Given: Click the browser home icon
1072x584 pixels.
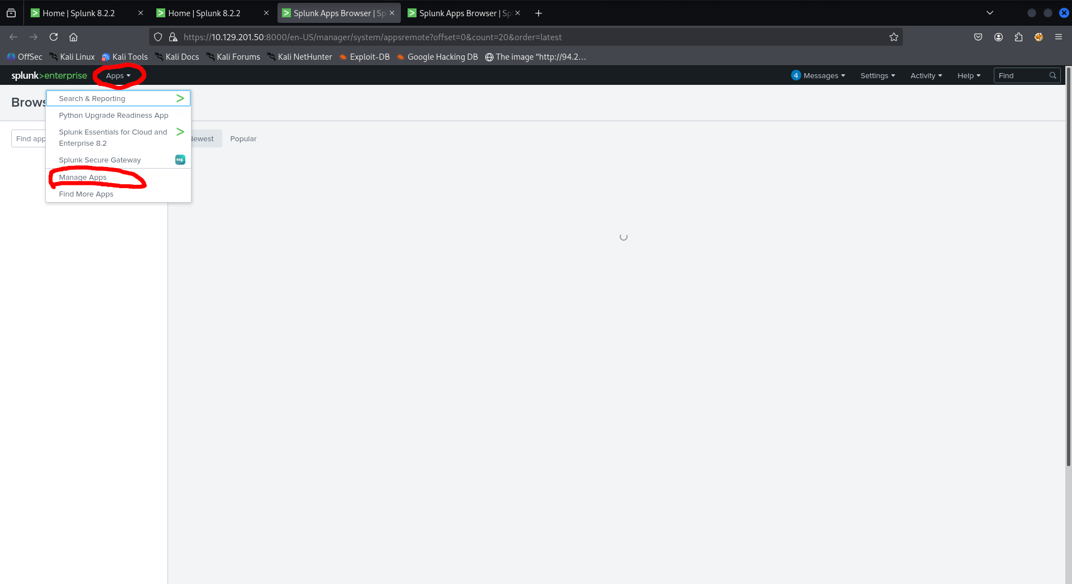Looking at the screenshot, I should 73,37.
